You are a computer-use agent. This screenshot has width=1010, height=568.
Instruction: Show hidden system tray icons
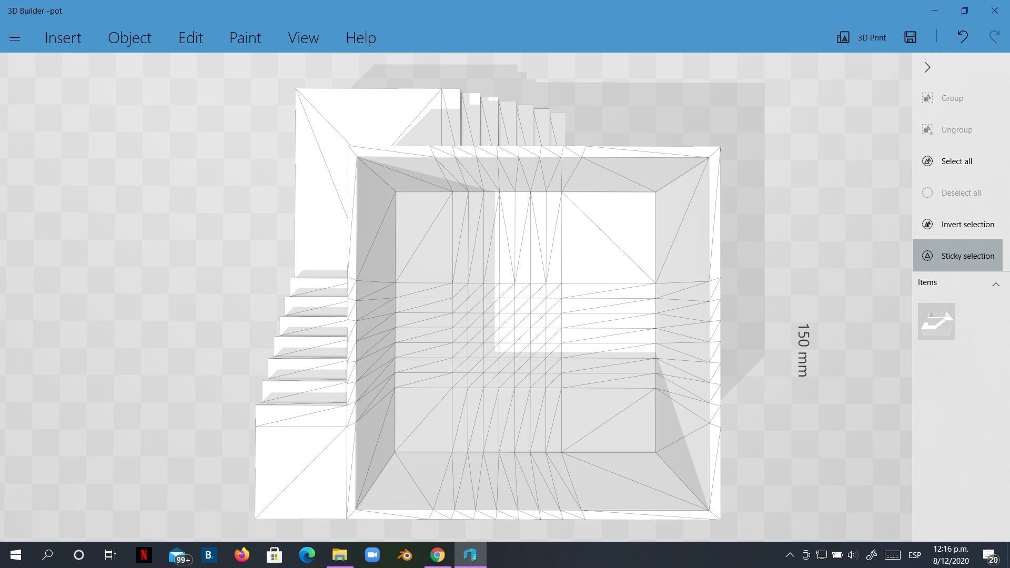pos(790,555)
